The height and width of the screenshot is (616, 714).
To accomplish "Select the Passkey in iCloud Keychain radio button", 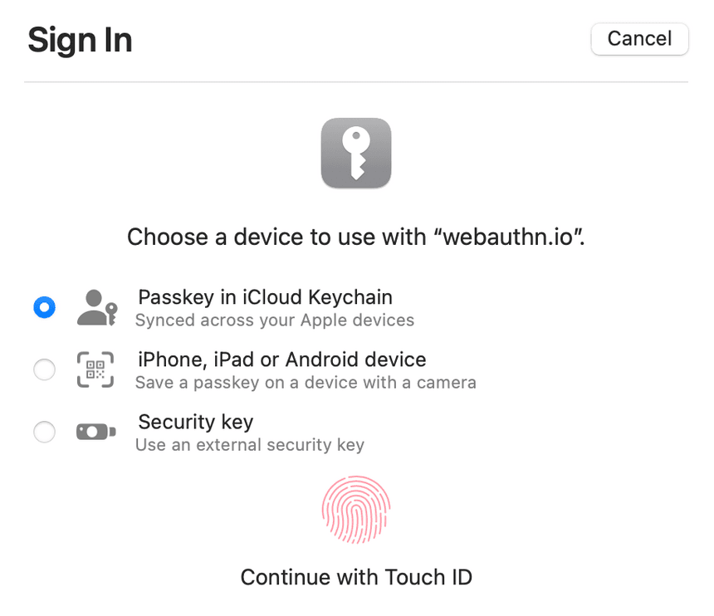I will 44,307.
